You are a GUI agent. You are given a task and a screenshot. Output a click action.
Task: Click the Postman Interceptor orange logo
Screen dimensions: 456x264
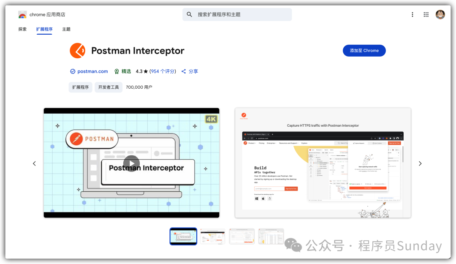pos(78,51)
